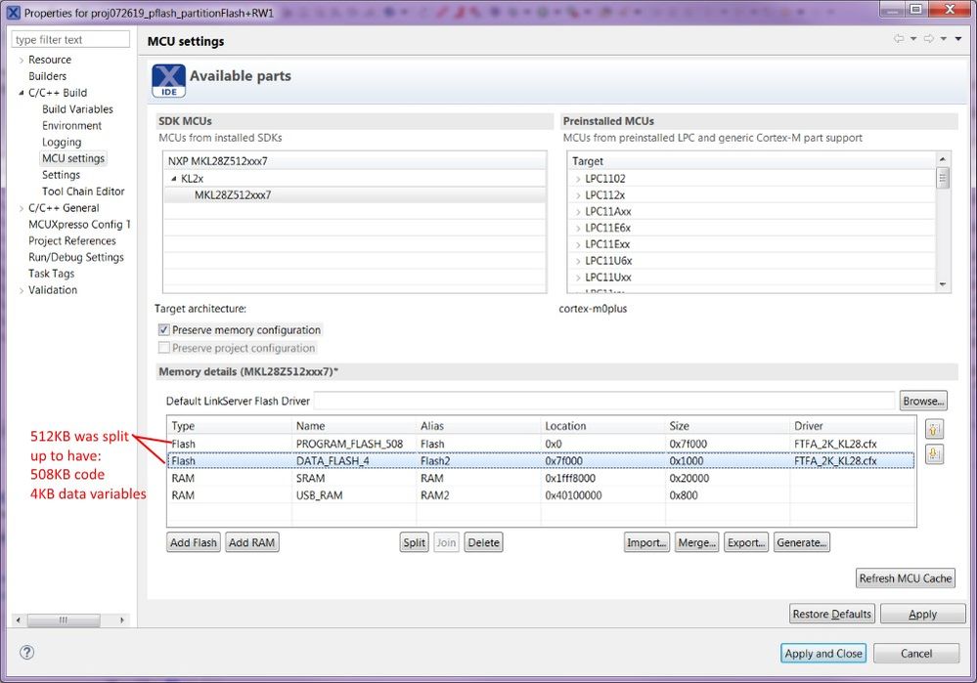
Task: Click Apply and Close button
Action: (823, 653)
